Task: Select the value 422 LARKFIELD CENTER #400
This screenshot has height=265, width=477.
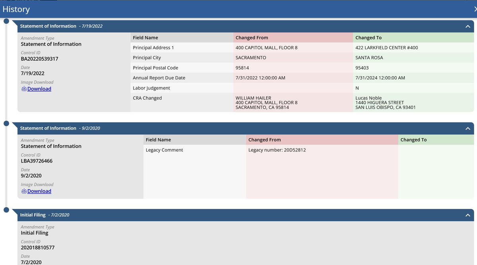Action: point(387,48)
